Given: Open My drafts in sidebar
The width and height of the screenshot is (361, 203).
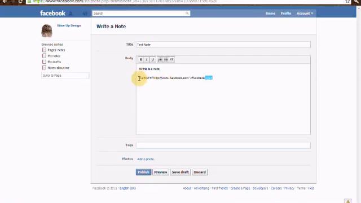Looking at the screenshot, I should click(54, 61).
